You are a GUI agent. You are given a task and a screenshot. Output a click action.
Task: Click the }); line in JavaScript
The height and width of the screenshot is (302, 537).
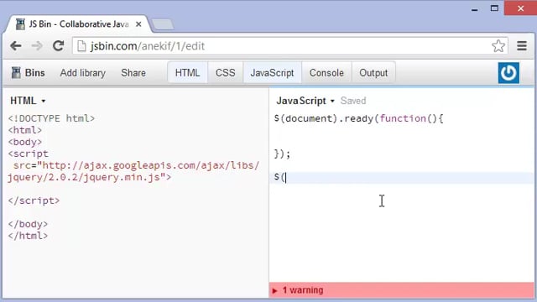point(282,154)
